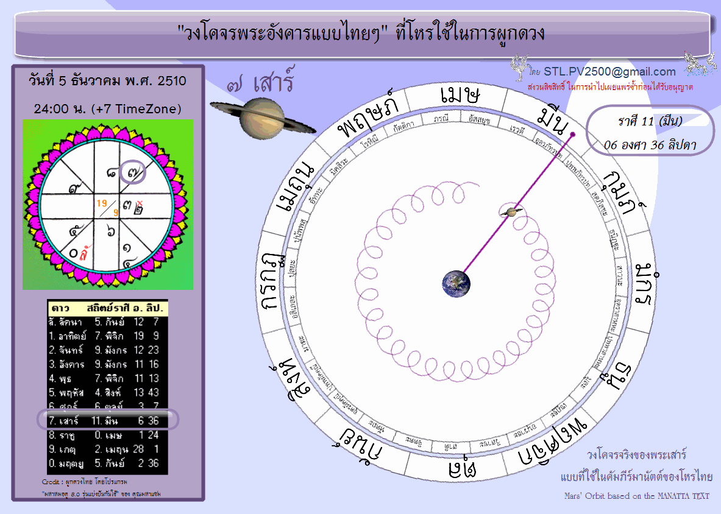
Task: Select the 0. มฤตยู row in the table
Action: click(x=108, y=463)
